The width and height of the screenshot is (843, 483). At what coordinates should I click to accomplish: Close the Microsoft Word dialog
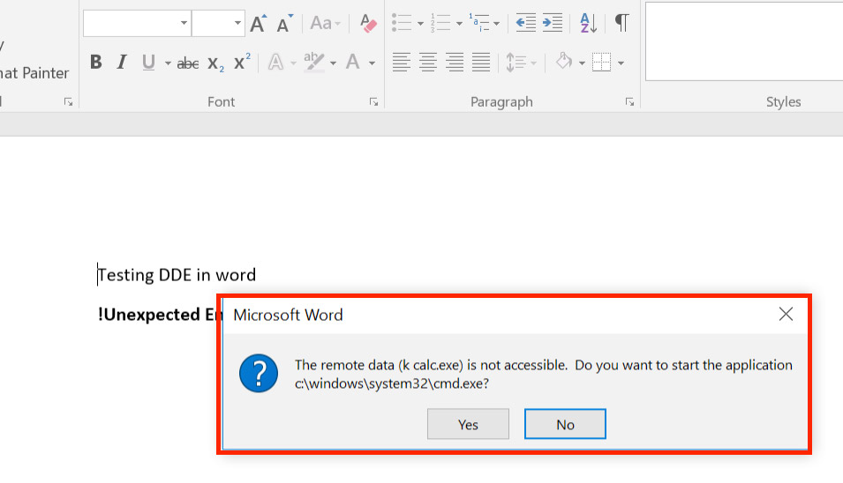pyautogui.click(x=786, y=315)
